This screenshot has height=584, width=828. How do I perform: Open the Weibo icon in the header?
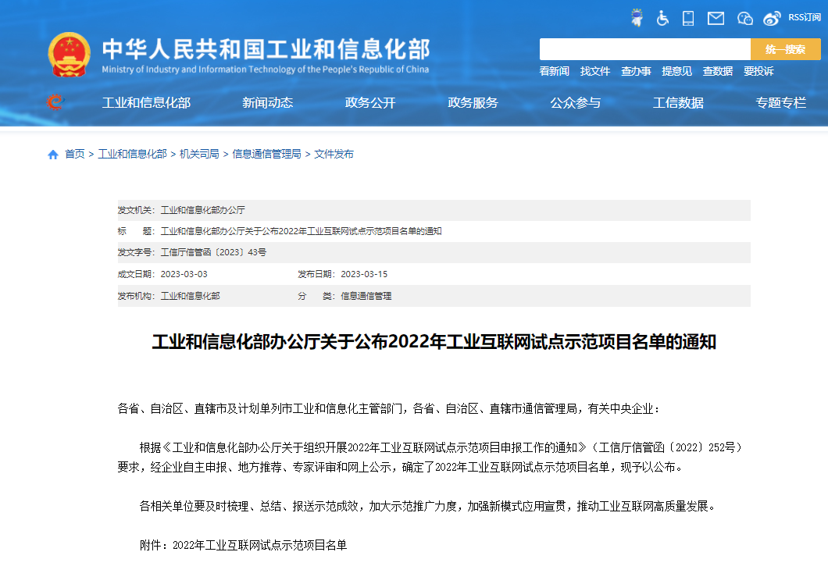(772, 18)
